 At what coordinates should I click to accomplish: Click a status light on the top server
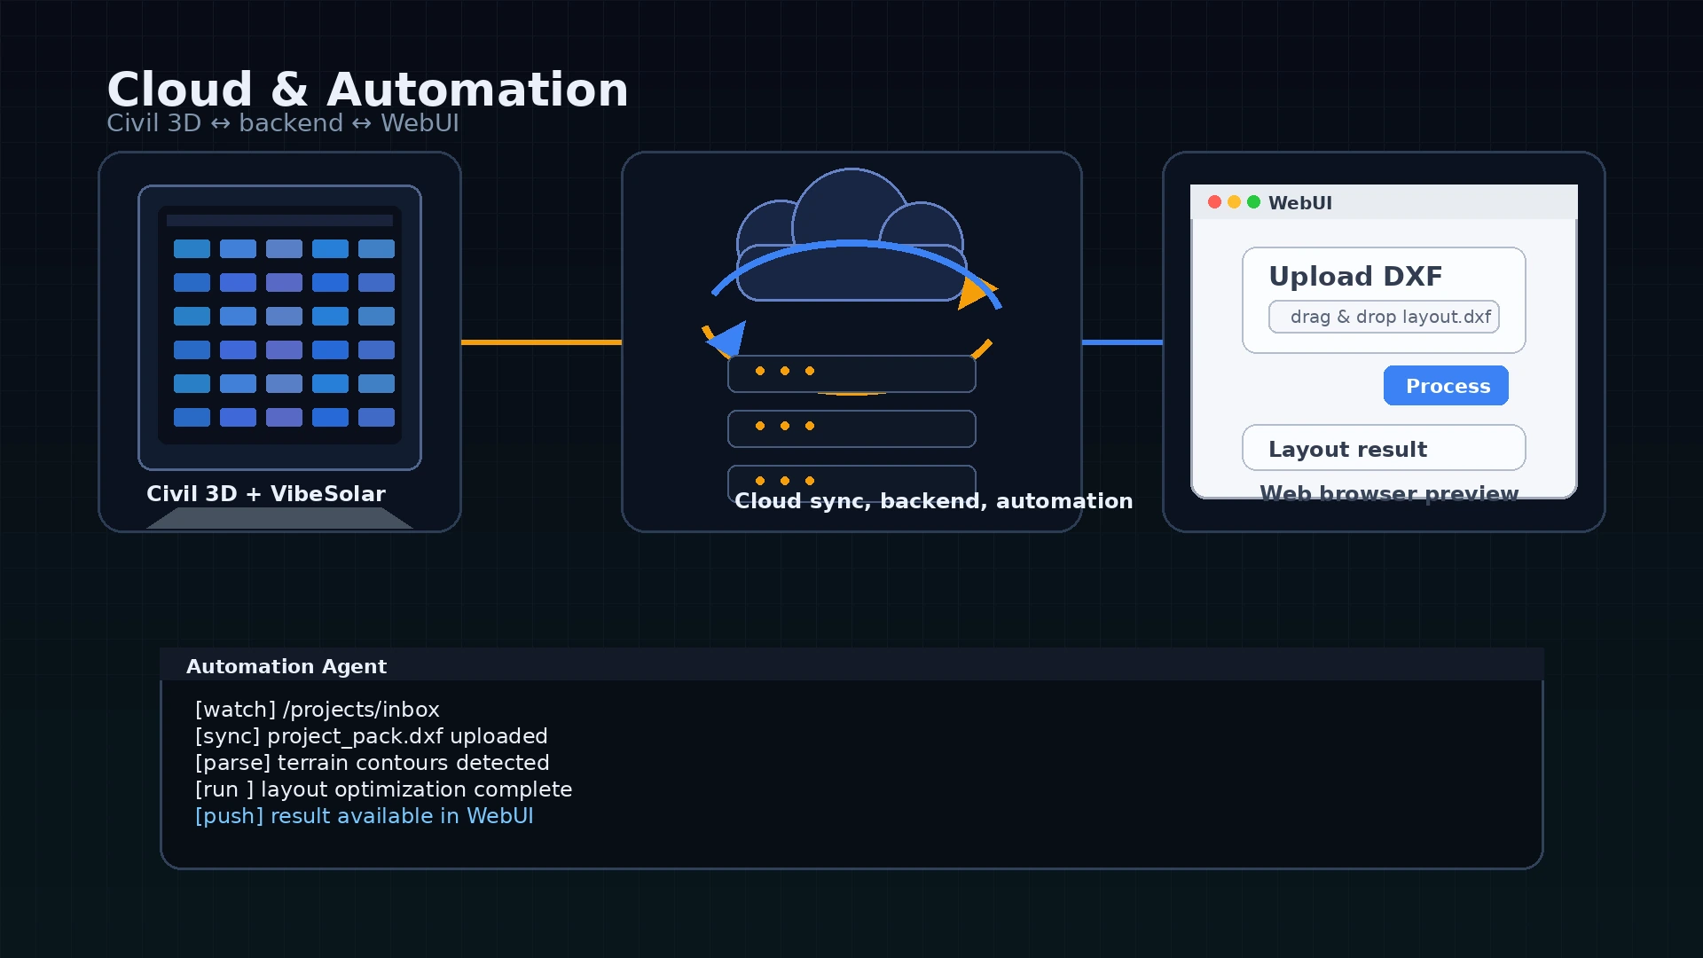[758, 372]
